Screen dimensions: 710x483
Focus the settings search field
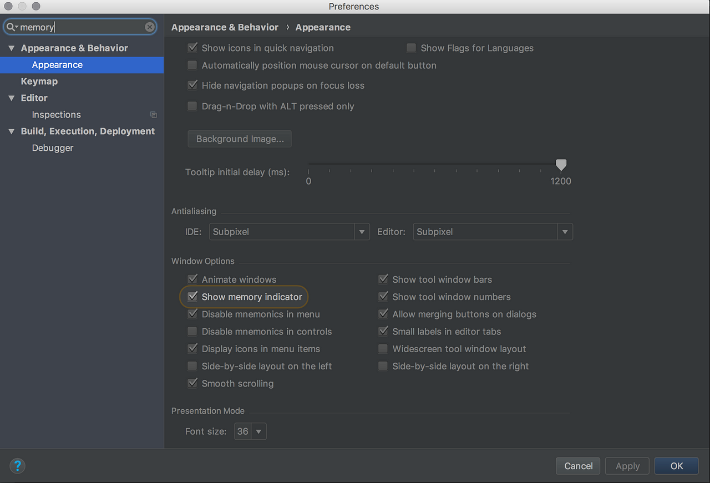pos(81,27)
